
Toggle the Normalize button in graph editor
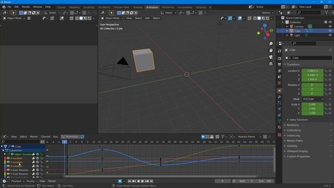70,137
